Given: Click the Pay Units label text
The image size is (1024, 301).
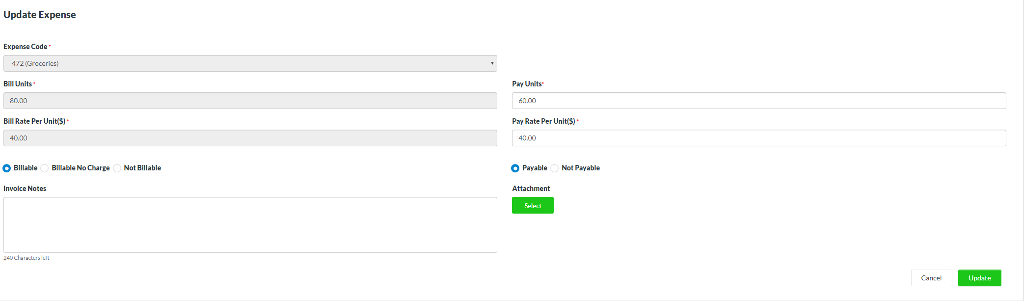Looking at the screenshot, I should pyautogui.click(x=527, y=84).
